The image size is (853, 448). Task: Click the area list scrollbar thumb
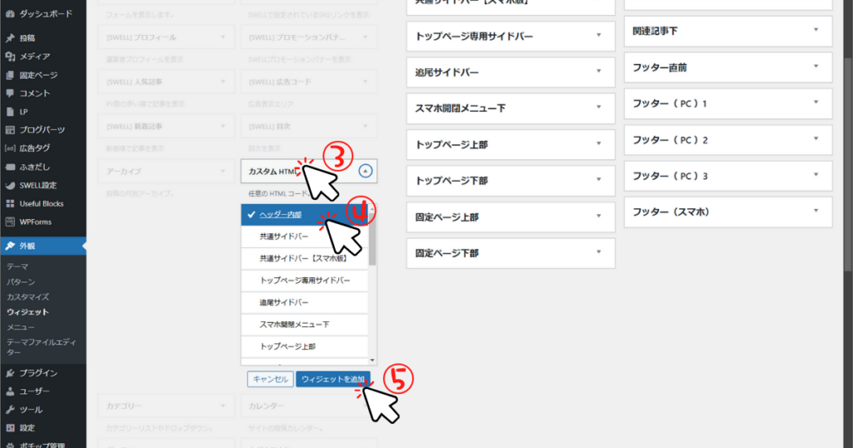pos(372,239)
